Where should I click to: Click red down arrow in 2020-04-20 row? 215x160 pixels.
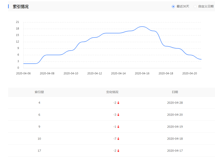(x=118, y=115)
